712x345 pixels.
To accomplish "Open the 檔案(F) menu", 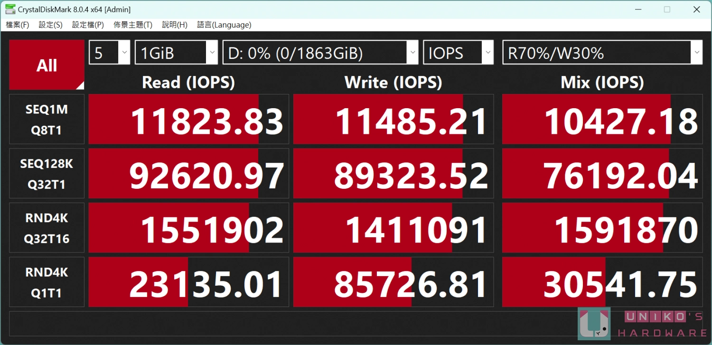I will [18, 25].
